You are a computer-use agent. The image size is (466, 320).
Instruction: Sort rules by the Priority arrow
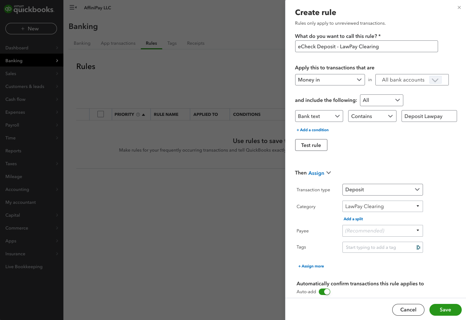coord(144,115)
